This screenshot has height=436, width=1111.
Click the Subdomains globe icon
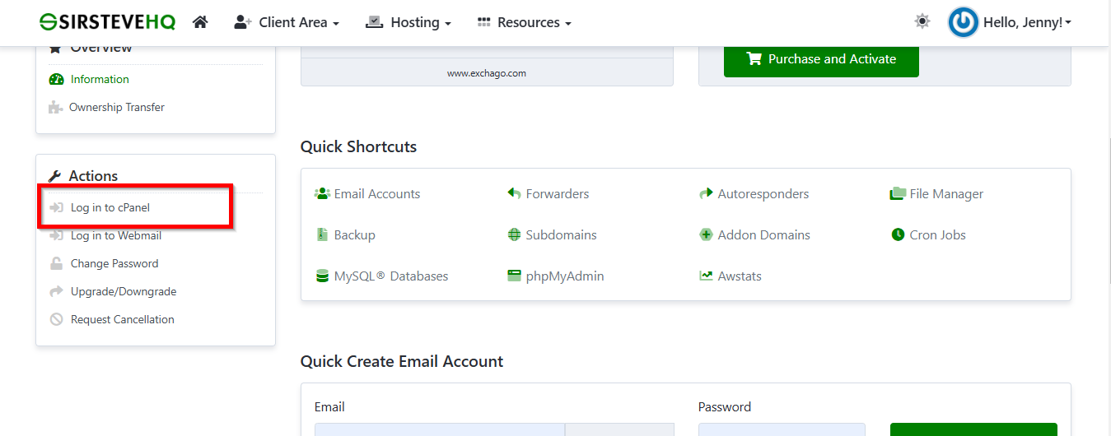click(x=515, y=235)
